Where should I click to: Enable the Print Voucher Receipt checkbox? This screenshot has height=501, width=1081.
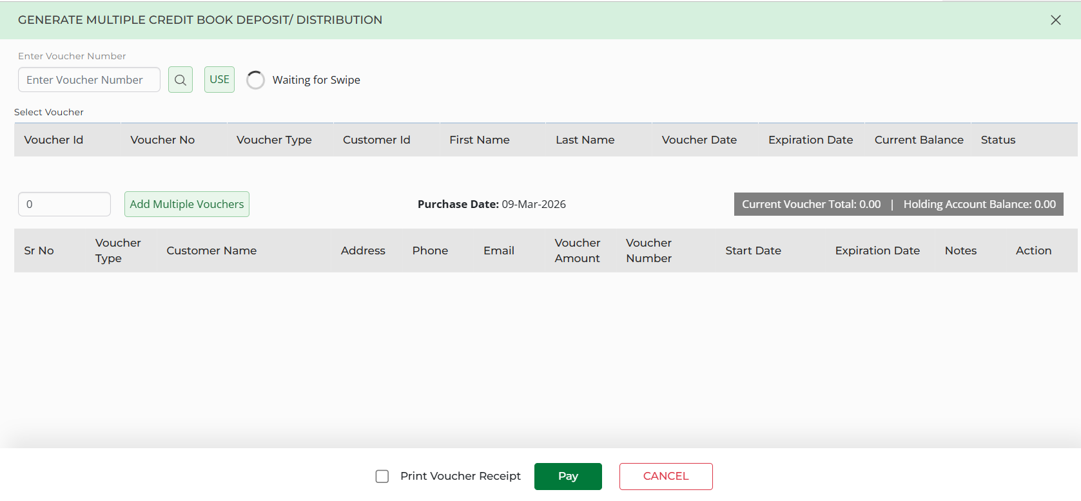point(382,477)
